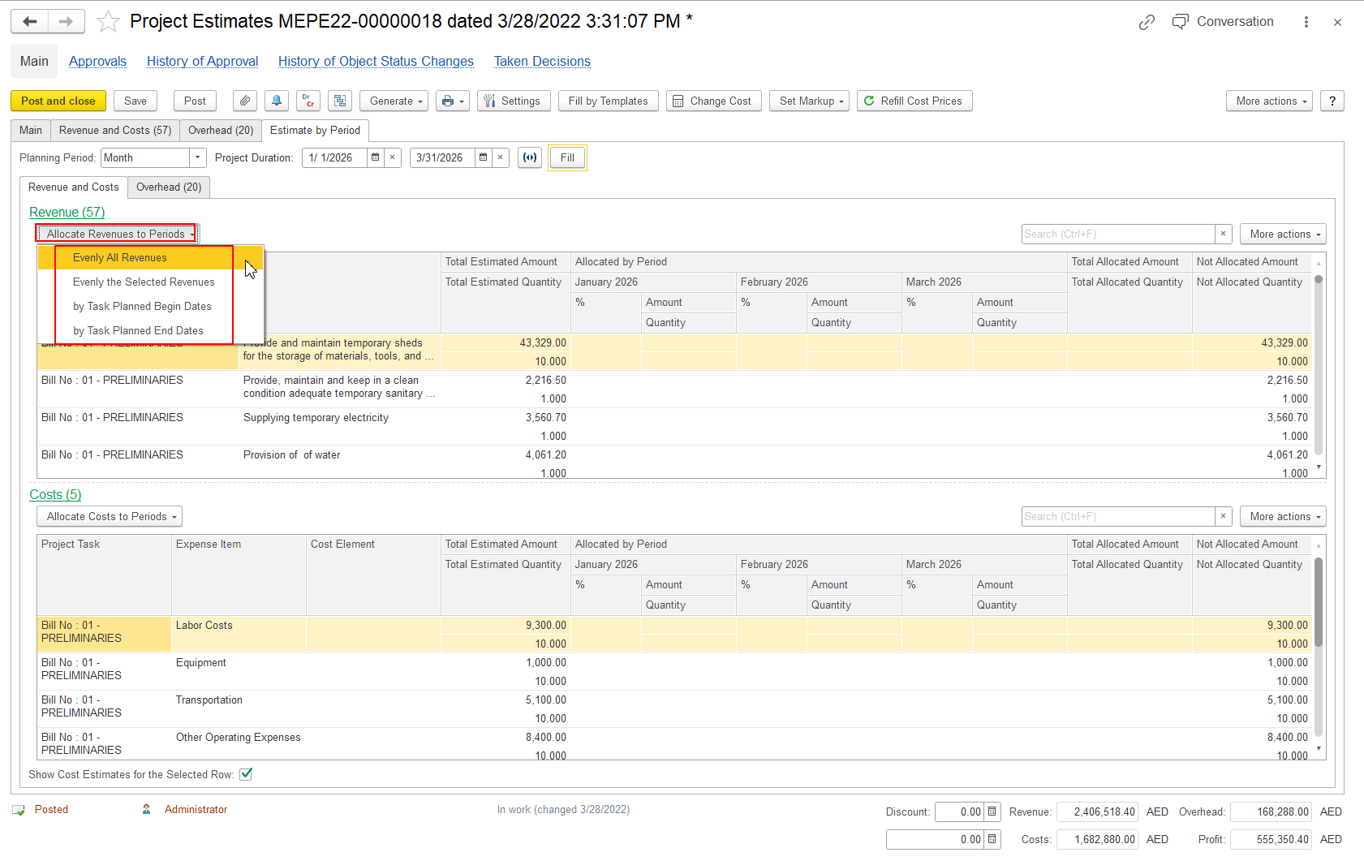Open help with the question mark button
The height and width of the screenshot is (861, 1364).
pos(1332,101)
